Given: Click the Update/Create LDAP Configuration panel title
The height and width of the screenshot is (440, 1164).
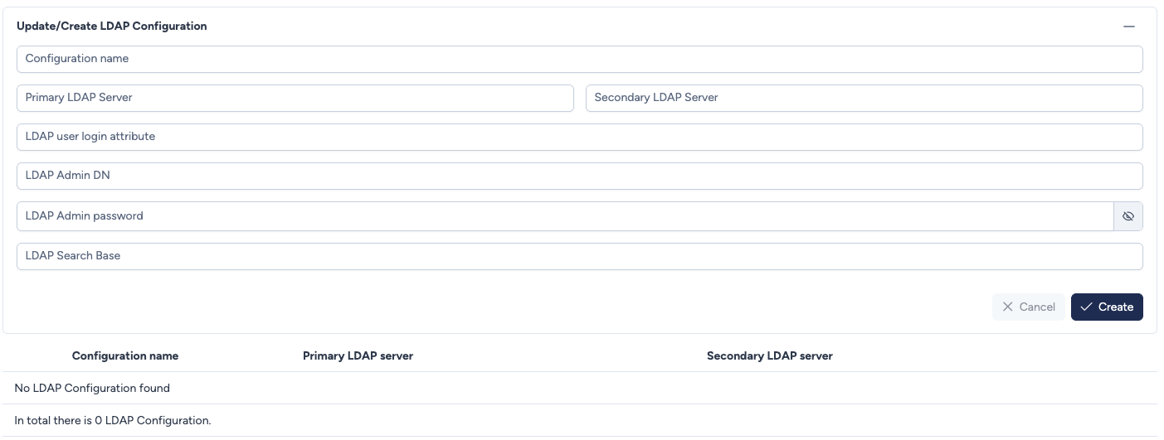Looking at the screenshot, I should [x=112, y=27].
